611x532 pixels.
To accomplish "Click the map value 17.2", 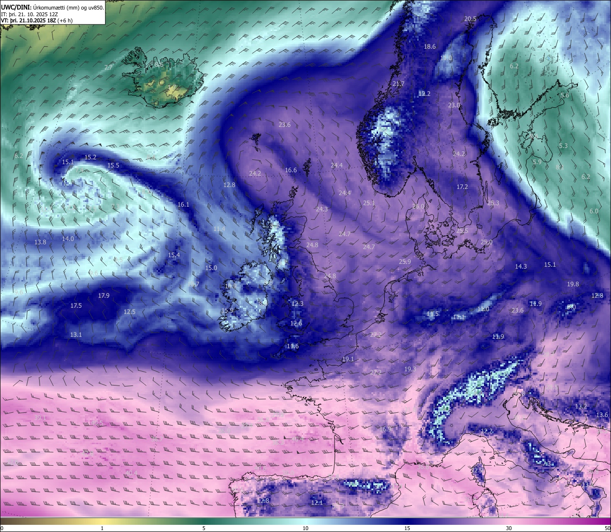I will pyautogui.click(x=462, y=187).
